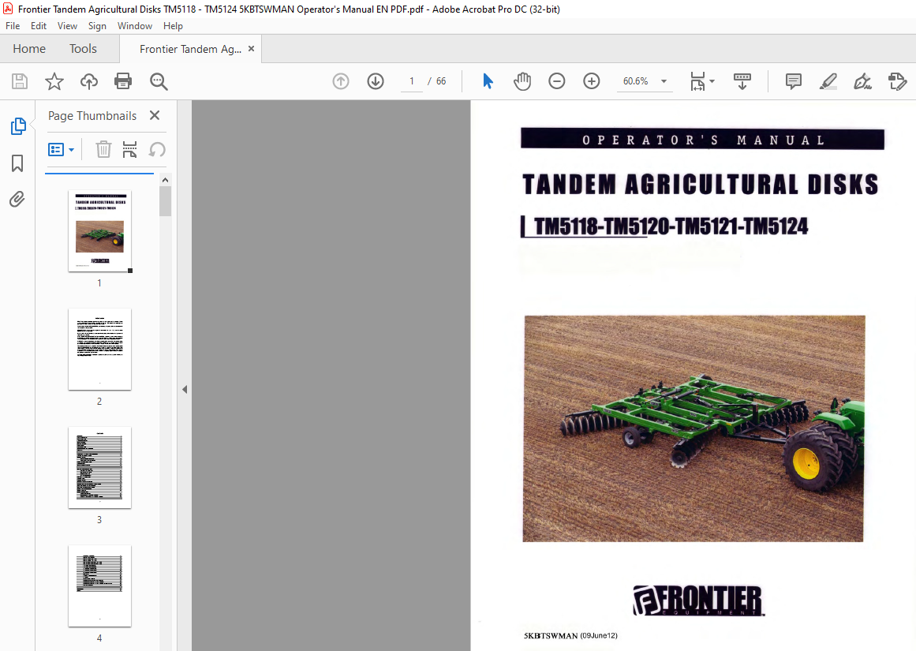Close the Page Thumbnails panel

coord(155,115)
